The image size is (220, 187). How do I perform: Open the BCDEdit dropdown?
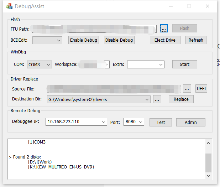(47, 40)
